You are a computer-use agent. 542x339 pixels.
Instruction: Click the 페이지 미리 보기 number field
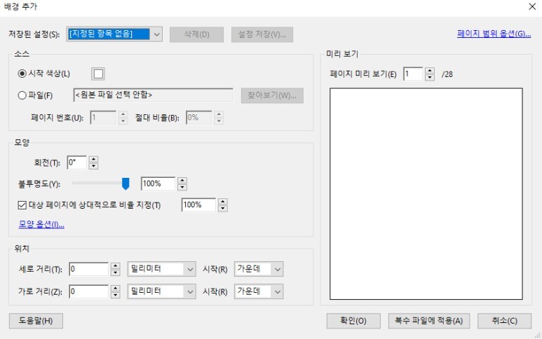pyautogui.click(x=413, y=74)
